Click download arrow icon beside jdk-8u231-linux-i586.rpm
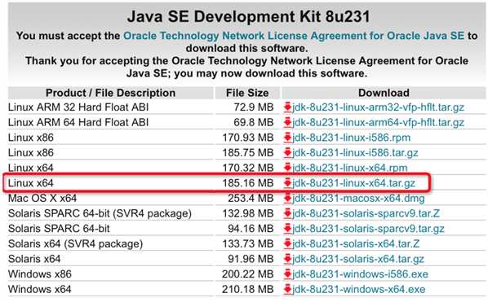 coord(287,138)
